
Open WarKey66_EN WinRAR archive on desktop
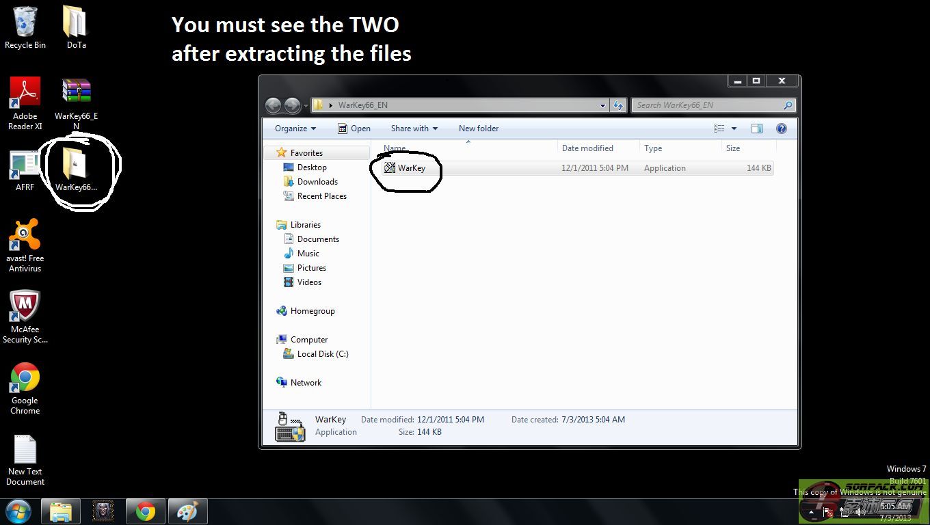pos(76,92)
